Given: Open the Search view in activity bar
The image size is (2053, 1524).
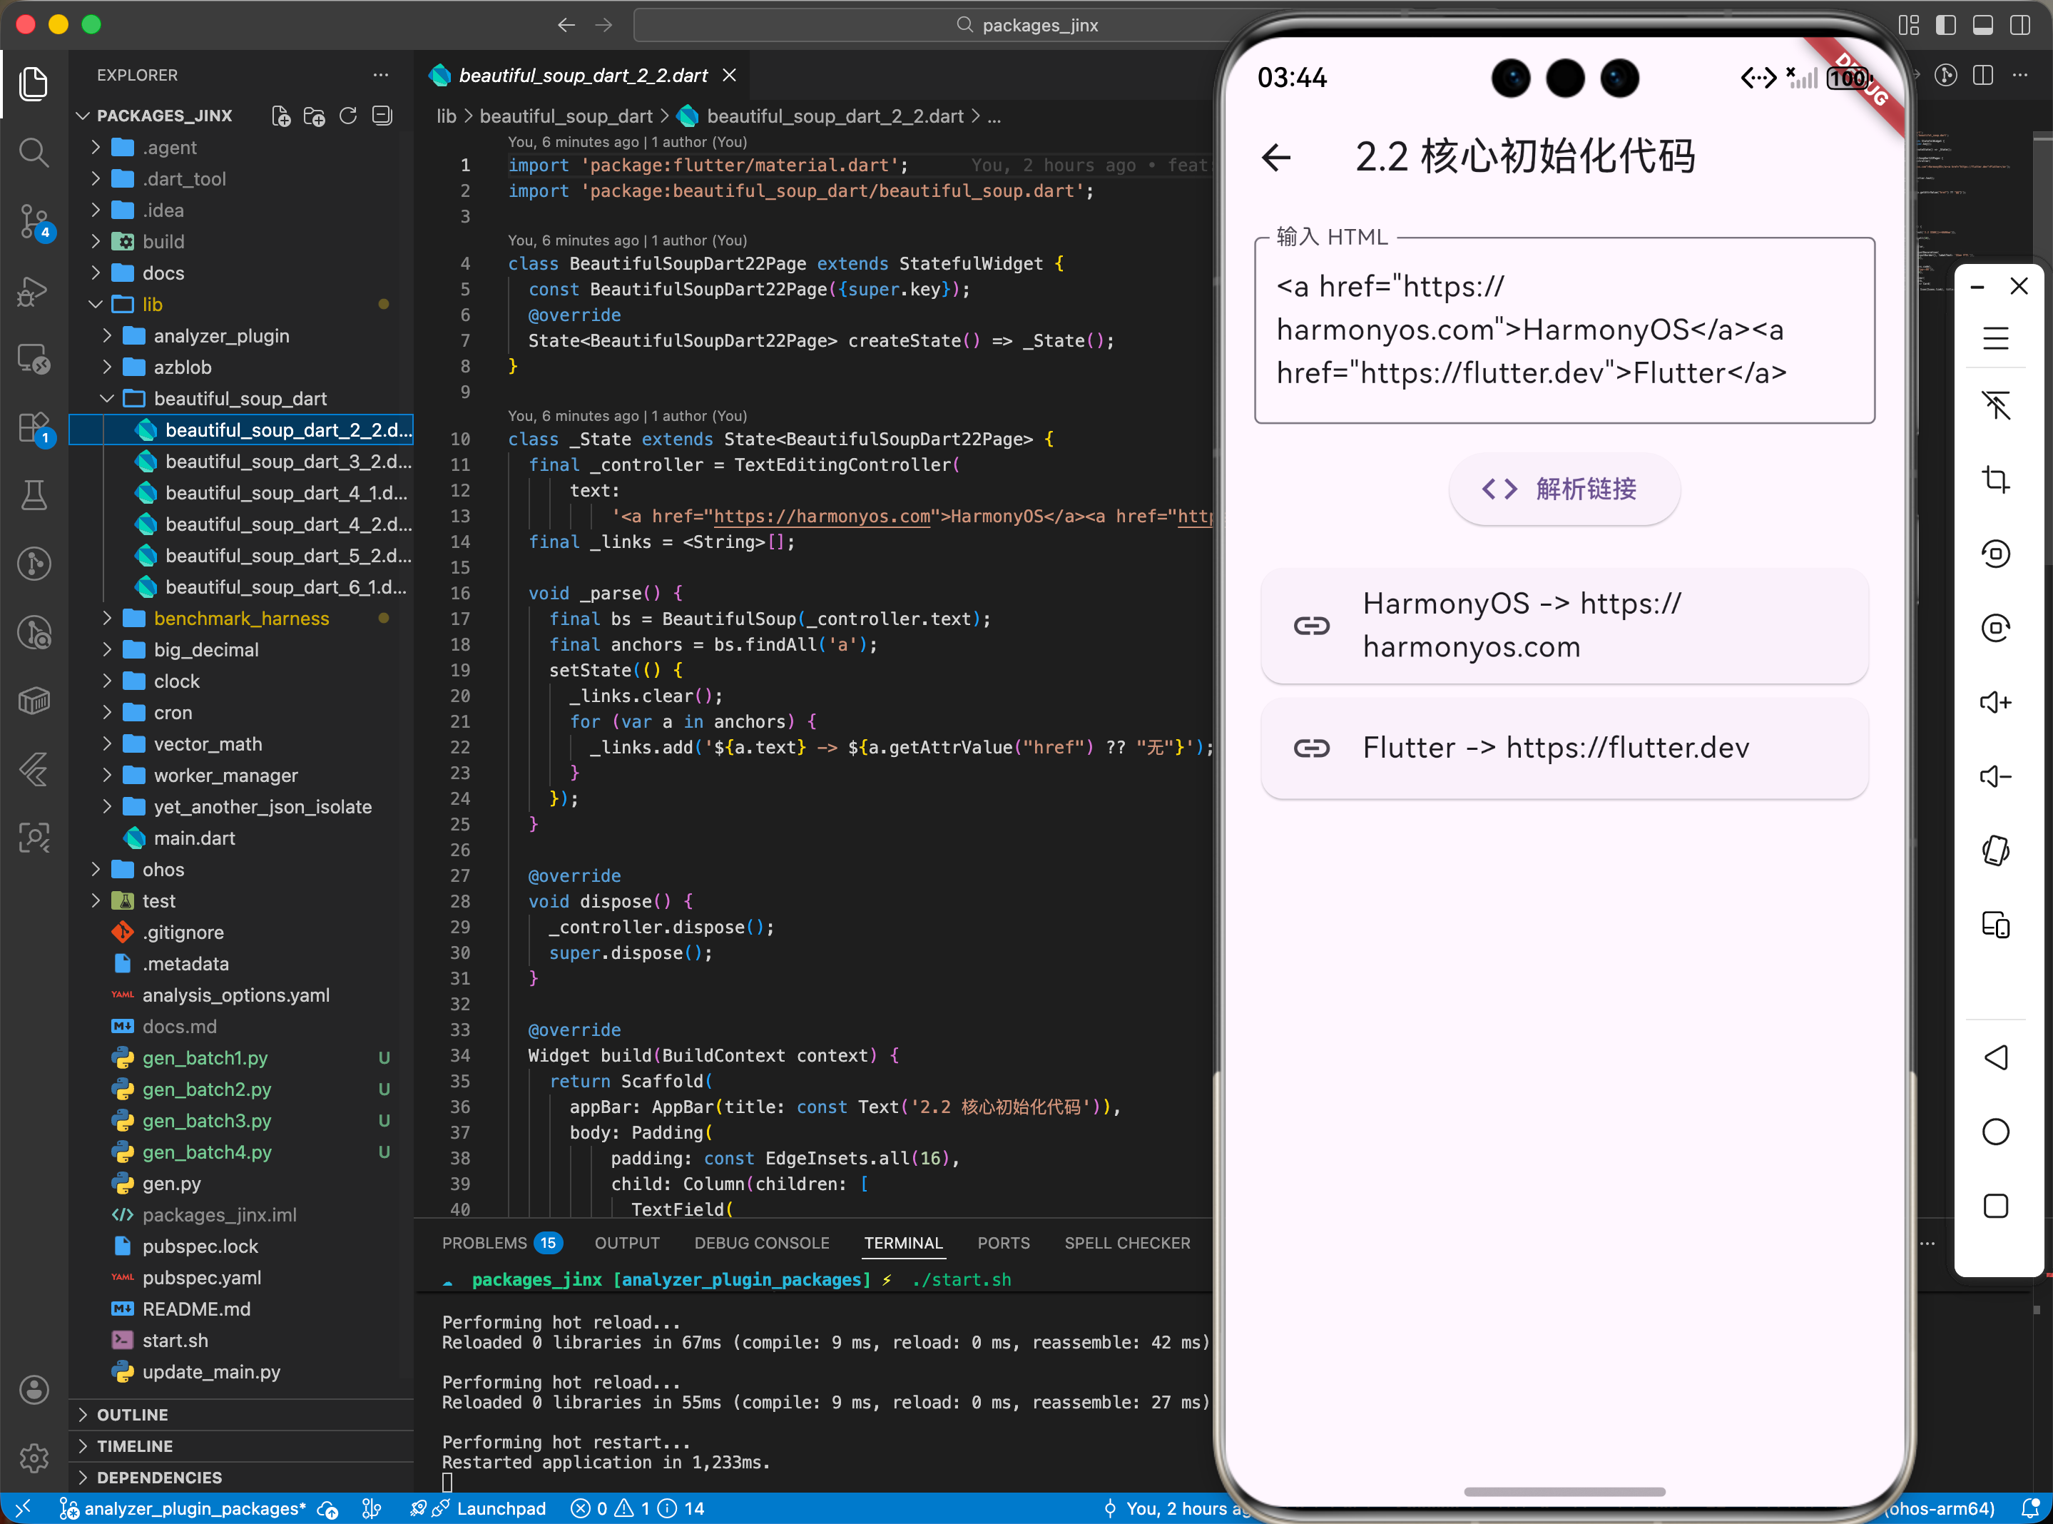Looking at the screenshot, I should tap(34, 152).
